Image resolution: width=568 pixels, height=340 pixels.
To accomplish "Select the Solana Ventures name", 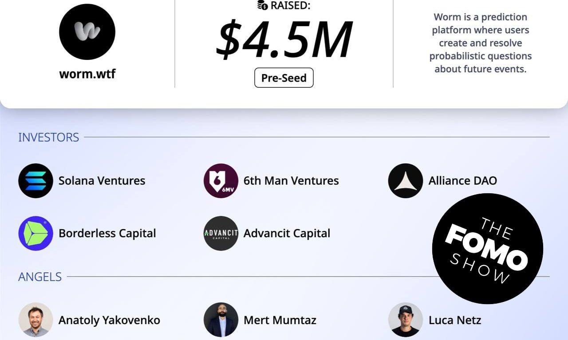I will (102, 181).
